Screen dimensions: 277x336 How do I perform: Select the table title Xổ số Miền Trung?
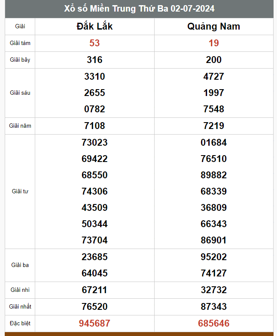tap(139, 9)
